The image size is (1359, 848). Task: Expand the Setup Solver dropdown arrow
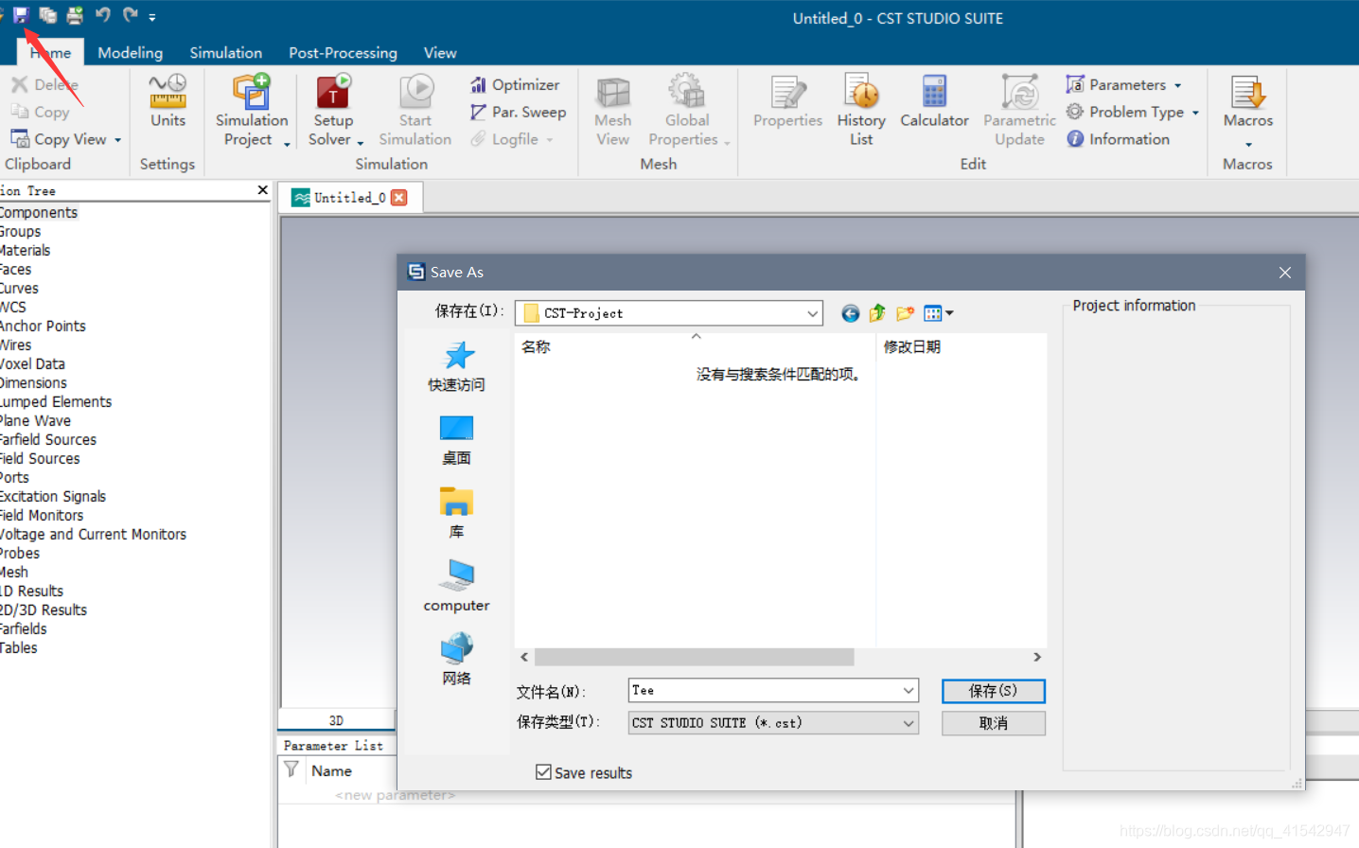tap(361, 143)
